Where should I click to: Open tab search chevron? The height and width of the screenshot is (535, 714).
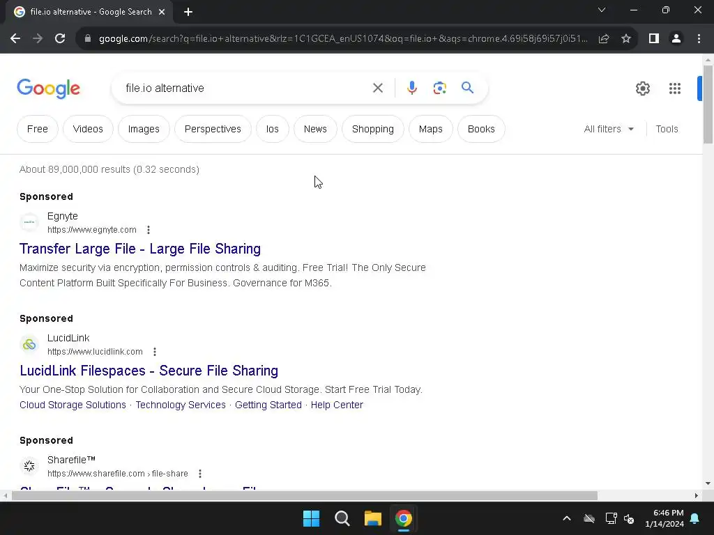point(602,10)
